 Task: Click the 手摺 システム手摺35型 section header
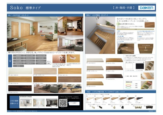(120, 92)
